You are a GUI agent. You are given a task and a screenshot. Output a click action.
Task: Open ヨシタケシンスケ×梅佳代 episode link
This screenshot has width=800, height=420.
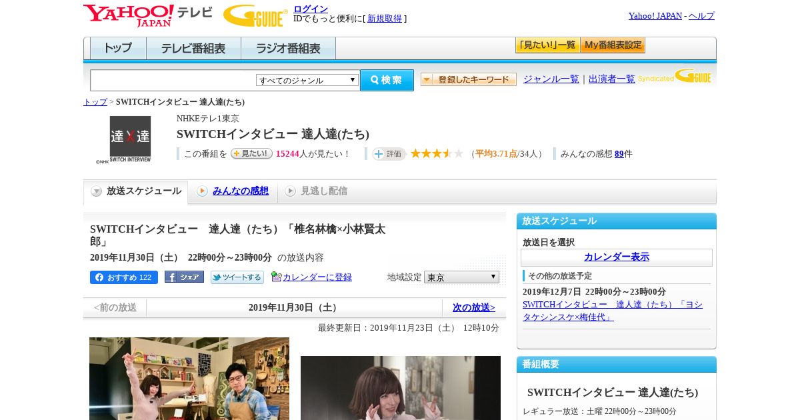point(613,311)
